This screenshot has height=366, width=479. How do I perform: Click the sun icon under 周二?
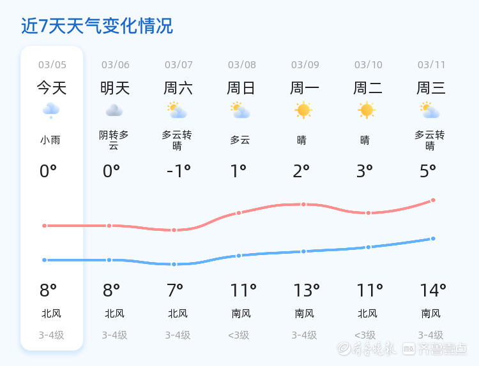click(x=367, y=110)
